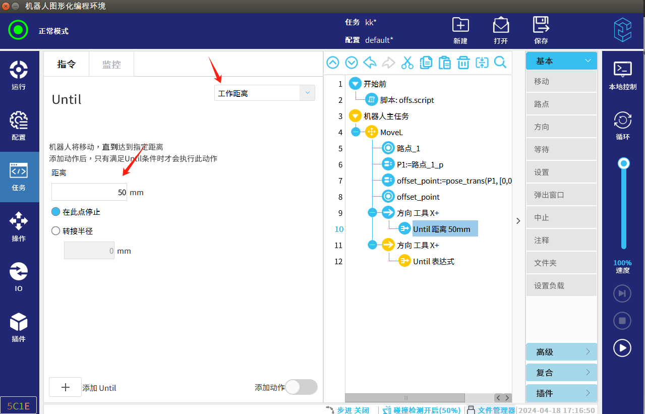Click the paste clipboard icon
Screen dimensions: 645x414
(444, 63)
